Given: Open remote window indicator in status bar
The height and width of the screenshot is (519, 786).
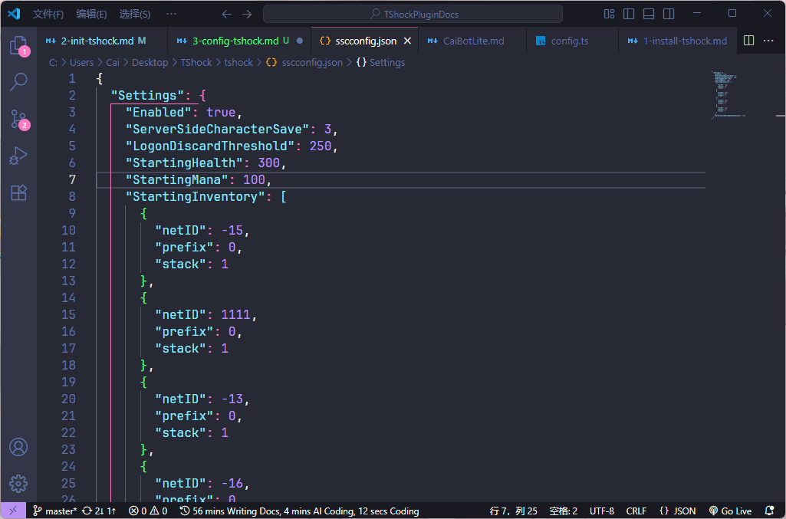Looking at the screenshot, I should click(x=14, y=511).
